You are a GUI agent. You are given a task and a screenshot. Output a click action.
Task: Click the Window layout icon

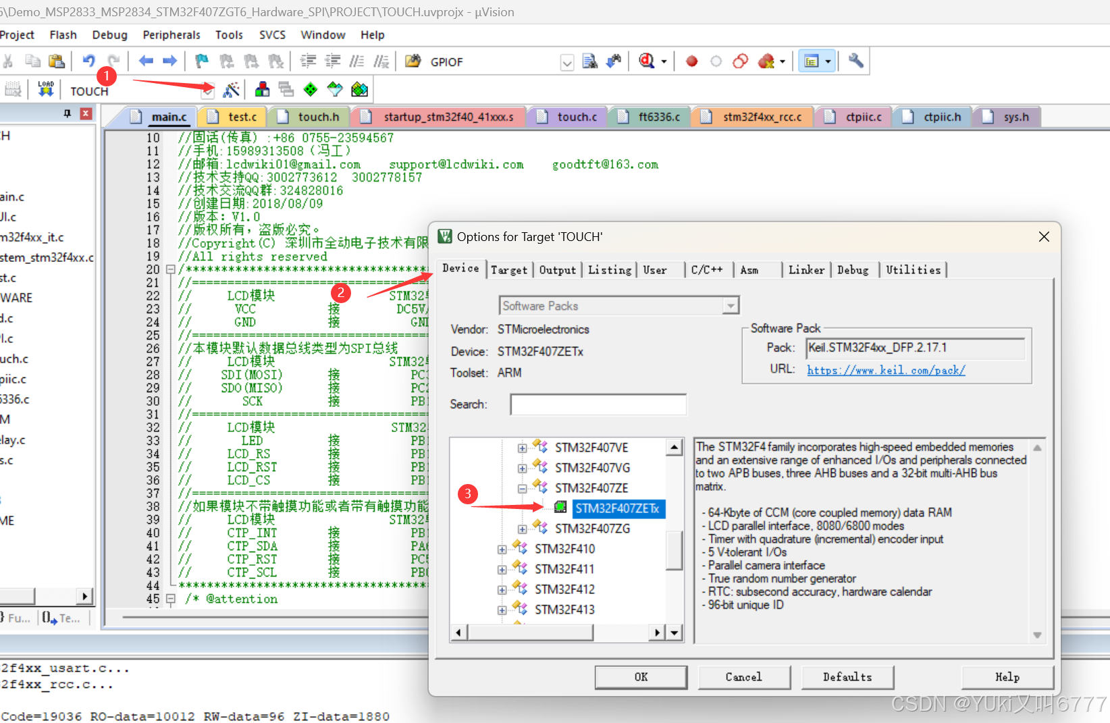click(x=811, y=61)
